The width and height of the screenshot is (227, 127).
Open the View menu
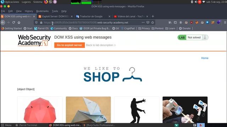19,11
